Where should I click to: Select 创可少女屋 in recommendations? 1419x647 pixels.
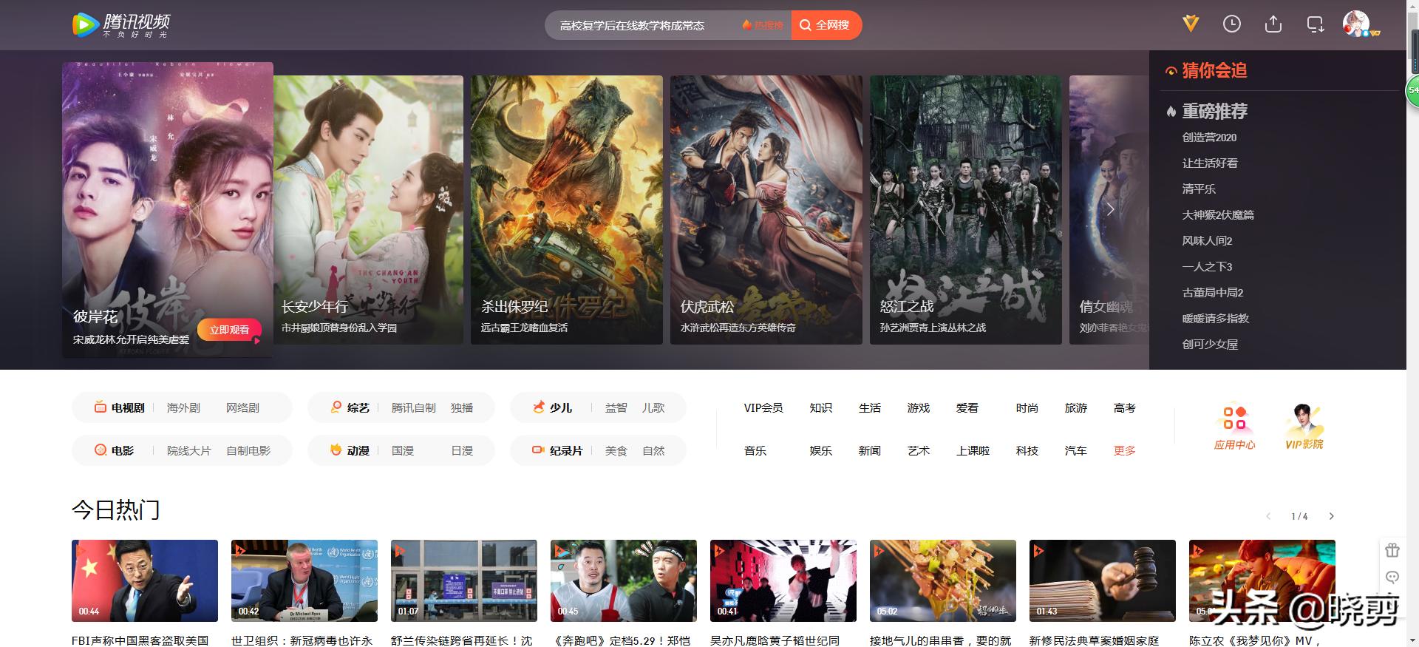[1210, 345]
